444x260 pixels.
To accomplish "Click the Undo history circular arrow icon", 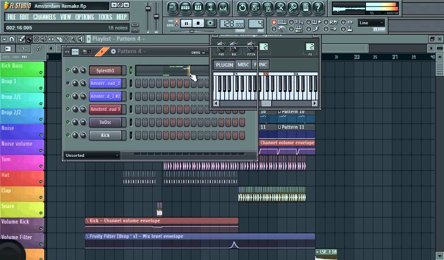I will click(x=242, y=8).
